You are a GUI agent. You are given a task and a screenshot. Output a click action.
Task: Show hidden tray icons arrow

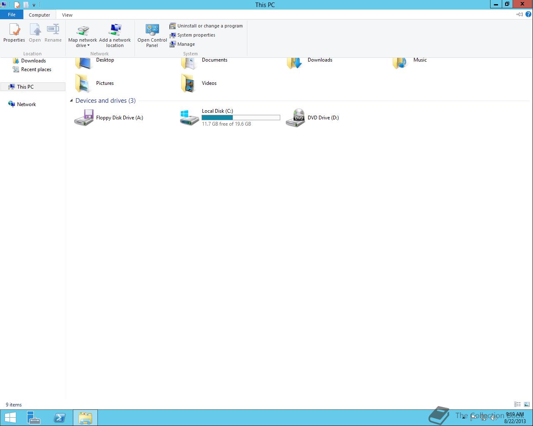463,418
